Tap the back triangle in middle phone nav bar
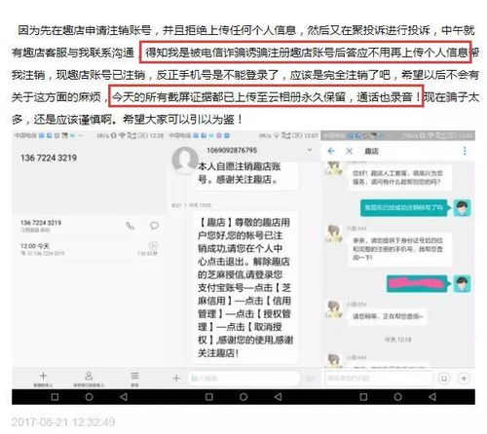Viewport: 487px width, 434px height. 278,397
